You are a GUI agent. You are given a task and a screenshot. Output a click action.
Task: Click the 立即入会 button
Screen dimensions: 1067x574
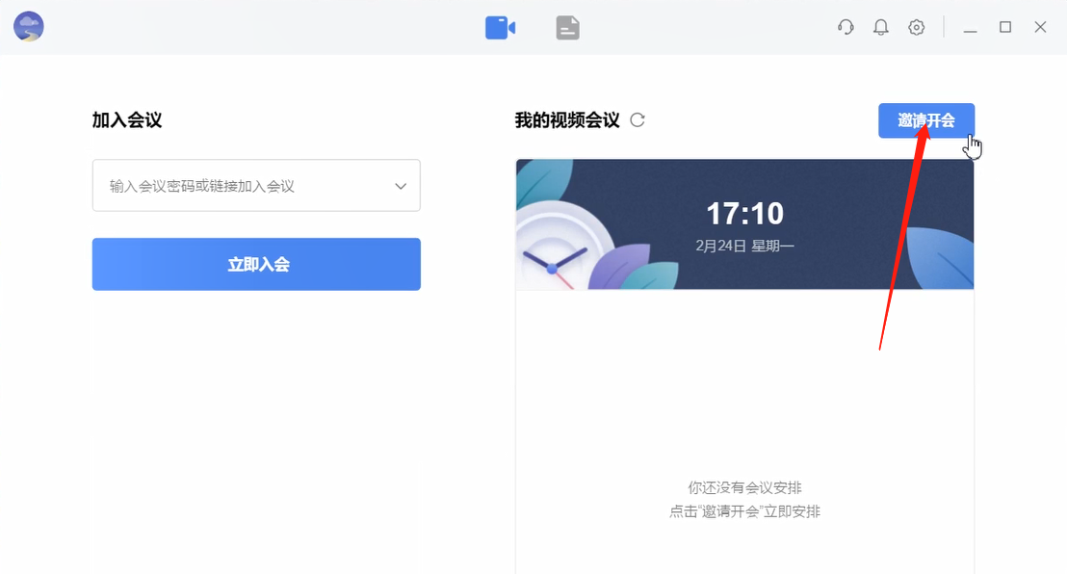(256, 263)
